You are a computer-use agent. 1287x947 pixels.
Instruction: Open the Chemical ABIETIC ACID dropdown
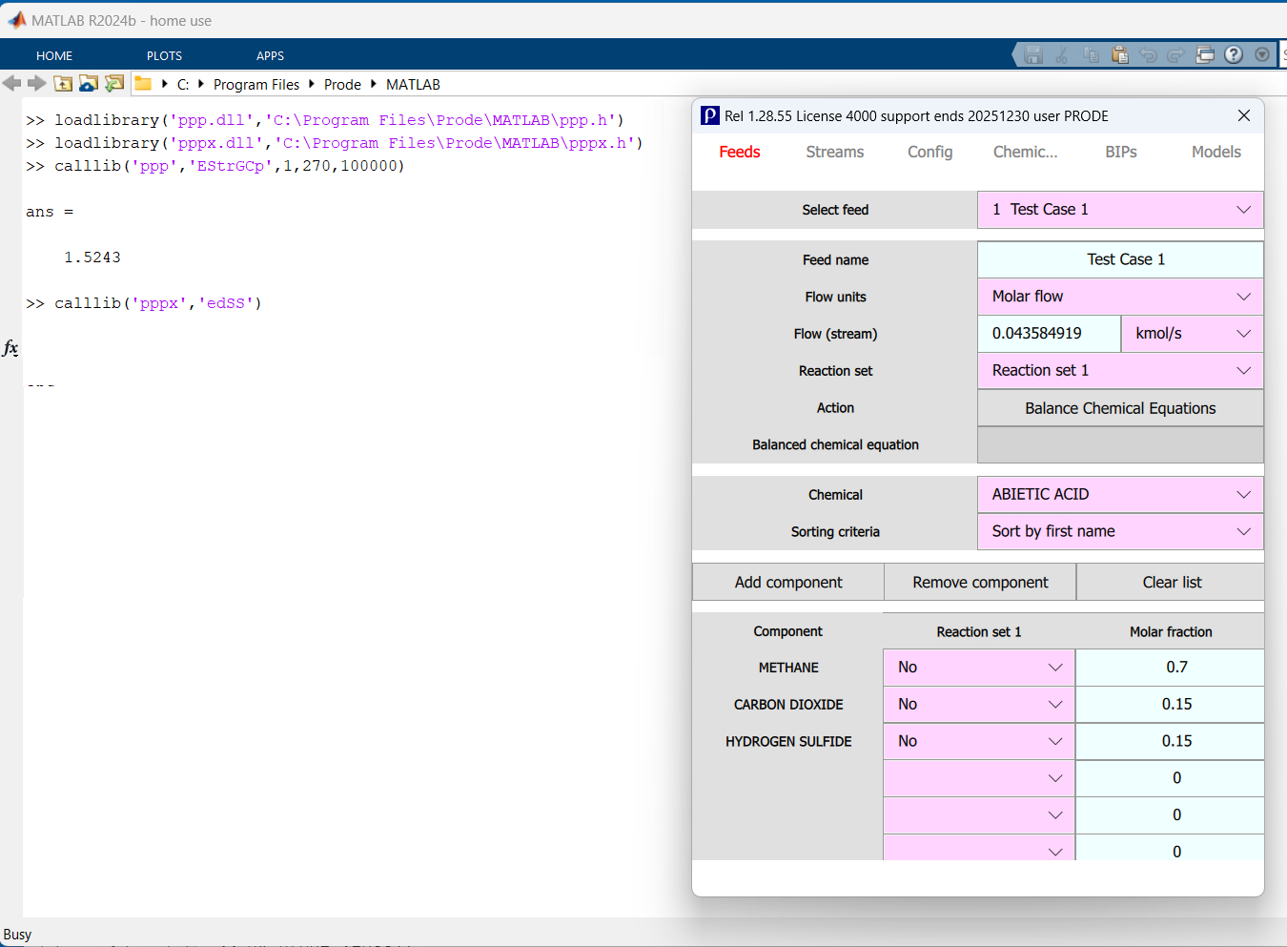coord(1120,495)
